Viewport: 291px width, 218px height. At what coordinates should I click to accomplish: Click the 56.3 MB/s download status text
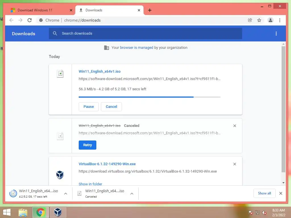pyautogui.click(x=113, y=89)
